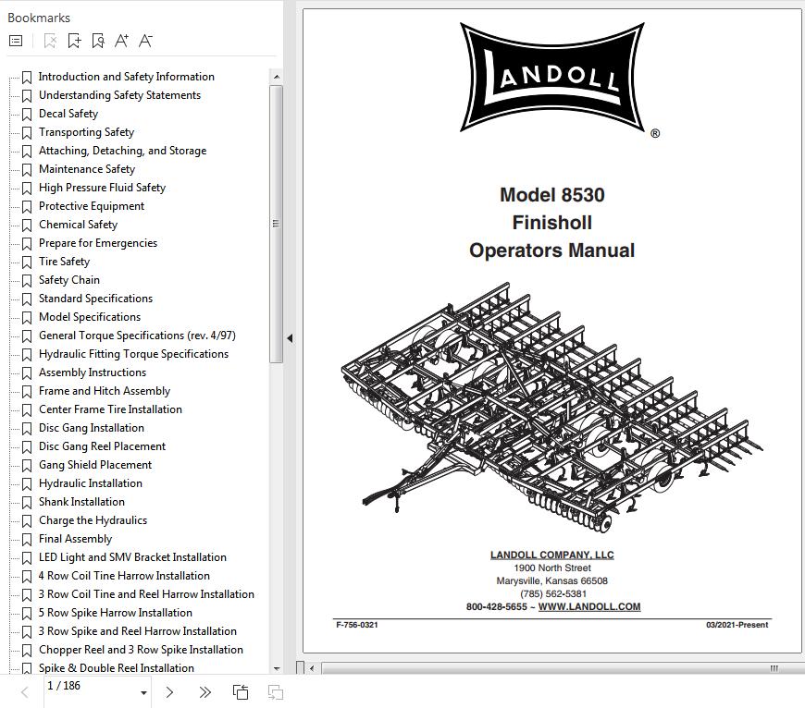Select 4 Row Coil Tine Harrow Installation

[x=124, y=575]
